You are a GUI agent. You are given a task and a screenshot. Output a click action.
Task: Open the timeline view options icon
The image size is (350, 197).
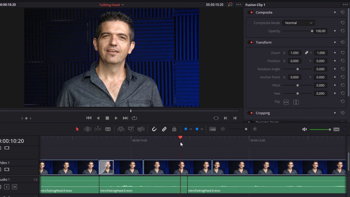coord(212,129)
